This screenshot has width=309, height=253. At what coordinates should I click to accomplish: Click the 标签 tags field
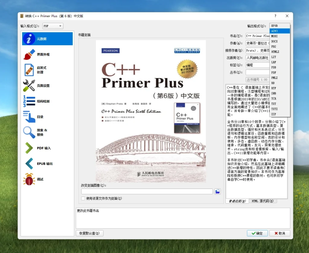coord(258,65)
